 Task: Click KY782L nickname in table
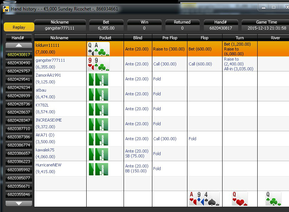pyautogui.click(x=42, y=105)
